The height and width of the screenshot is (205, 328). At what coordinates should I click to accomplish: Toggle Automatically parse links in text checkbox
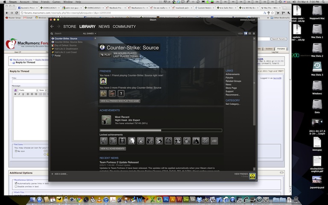coord(16,183)
